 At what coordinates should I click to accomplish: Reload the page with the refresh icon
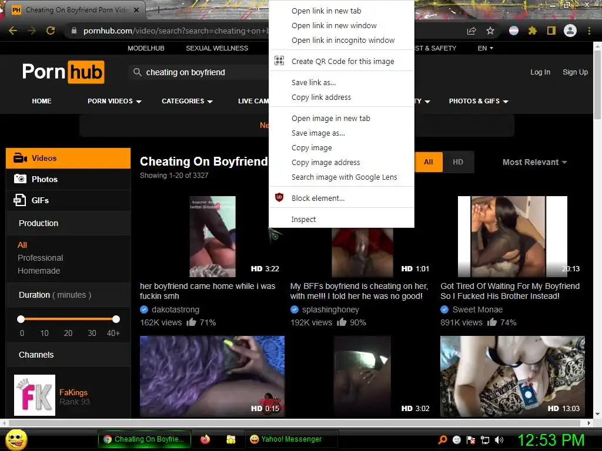[51, 31]
